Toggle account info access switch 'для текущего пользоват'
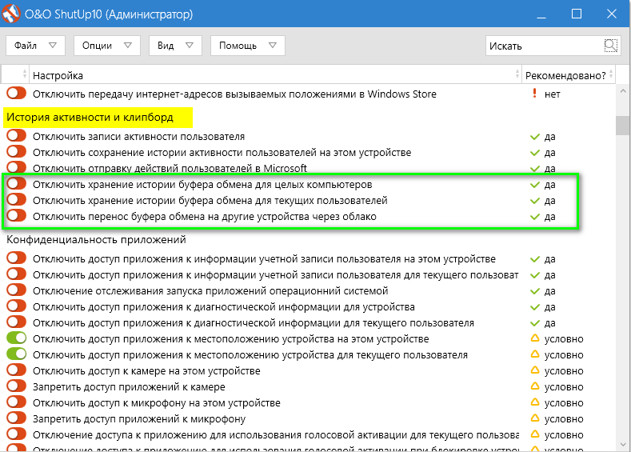 click(x=17, y=274)
